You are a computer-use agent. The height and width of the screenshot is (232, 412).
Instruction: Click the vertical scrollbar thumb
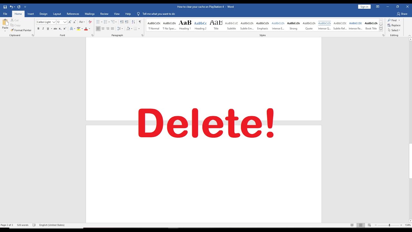point(410,161)
